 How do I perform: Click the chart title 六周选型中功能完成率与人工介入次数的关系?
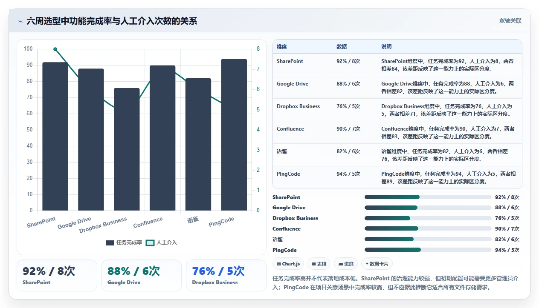point(112,21)
